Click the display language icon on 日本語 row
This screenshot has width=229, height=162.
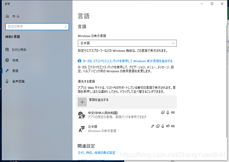(x=153, y=126)
